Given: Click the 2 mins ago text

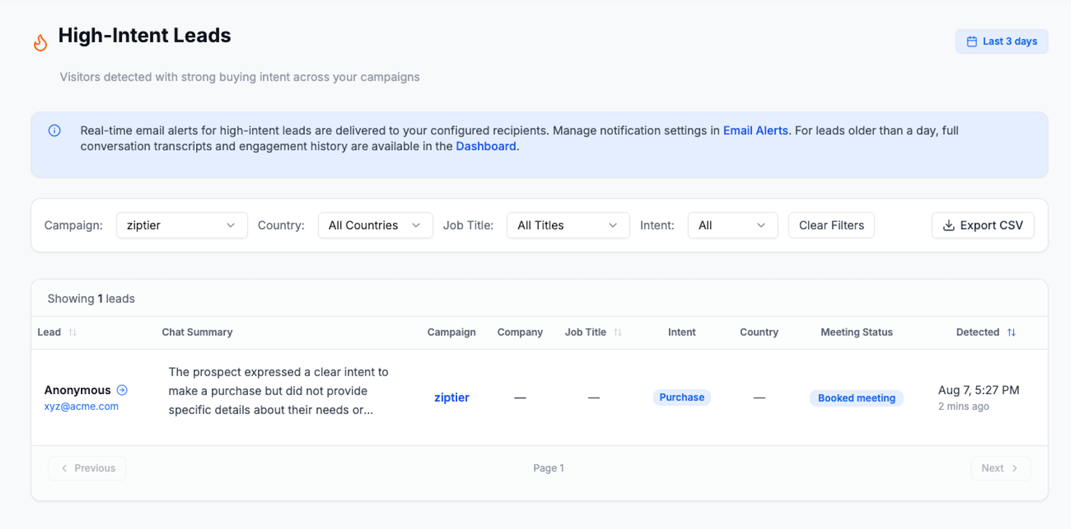Looking at the screenshot, I should [x=963, y=407].
